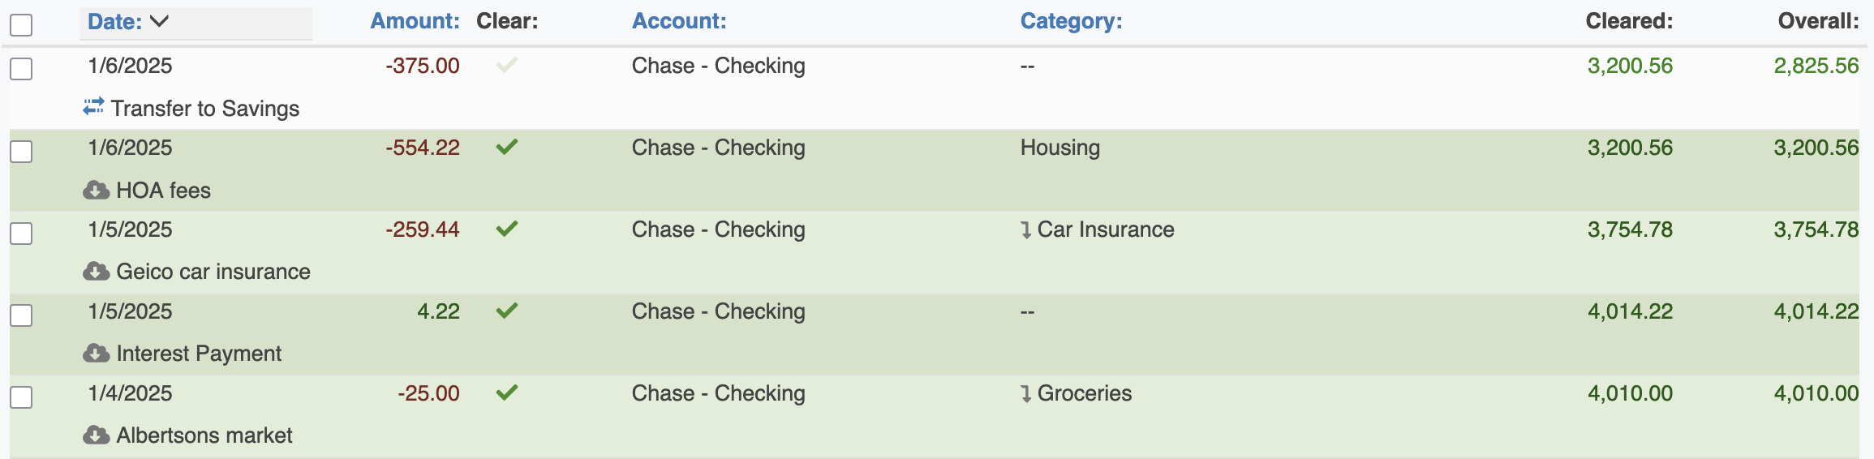1874x459 pixels.
Task: Sort by the Account column header
Action: (679, 21)
